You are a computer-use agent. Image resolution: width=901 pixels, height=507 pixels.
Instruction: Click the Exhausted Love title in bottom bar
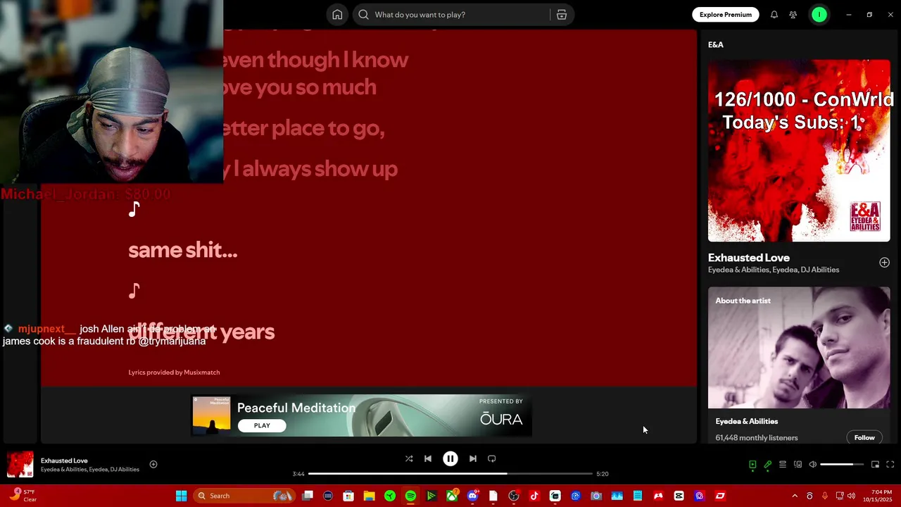pos(64,461)
